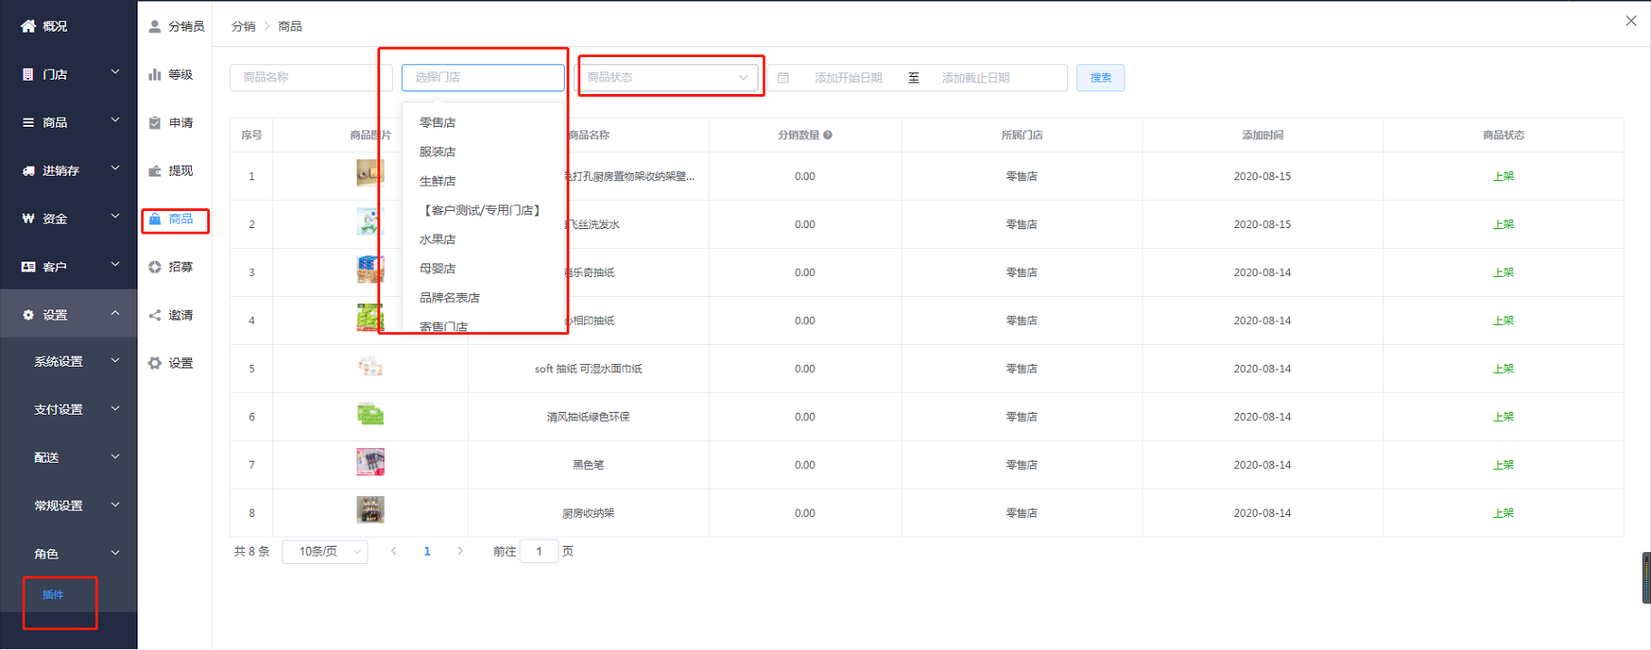Click the 资金 currency icon

point(28,218)
